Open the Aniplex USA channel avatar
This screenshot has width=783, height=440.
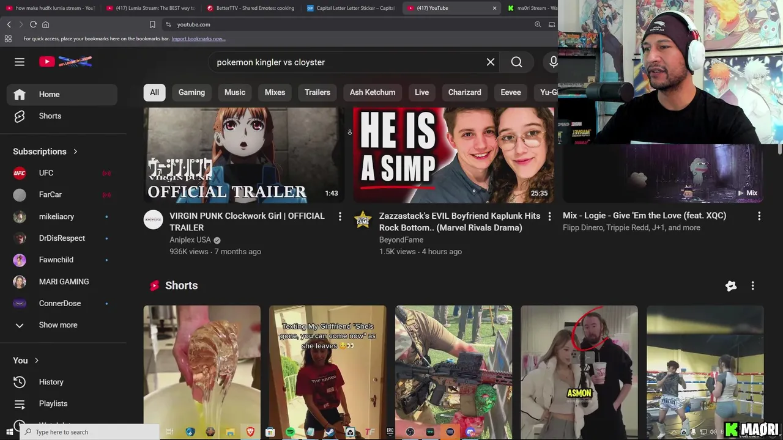[154, 219]
